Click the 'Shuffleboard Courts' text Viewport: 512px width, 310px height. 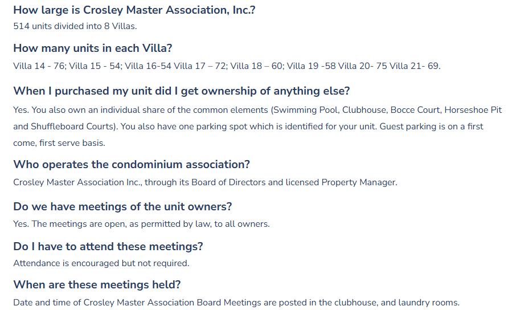70,127
